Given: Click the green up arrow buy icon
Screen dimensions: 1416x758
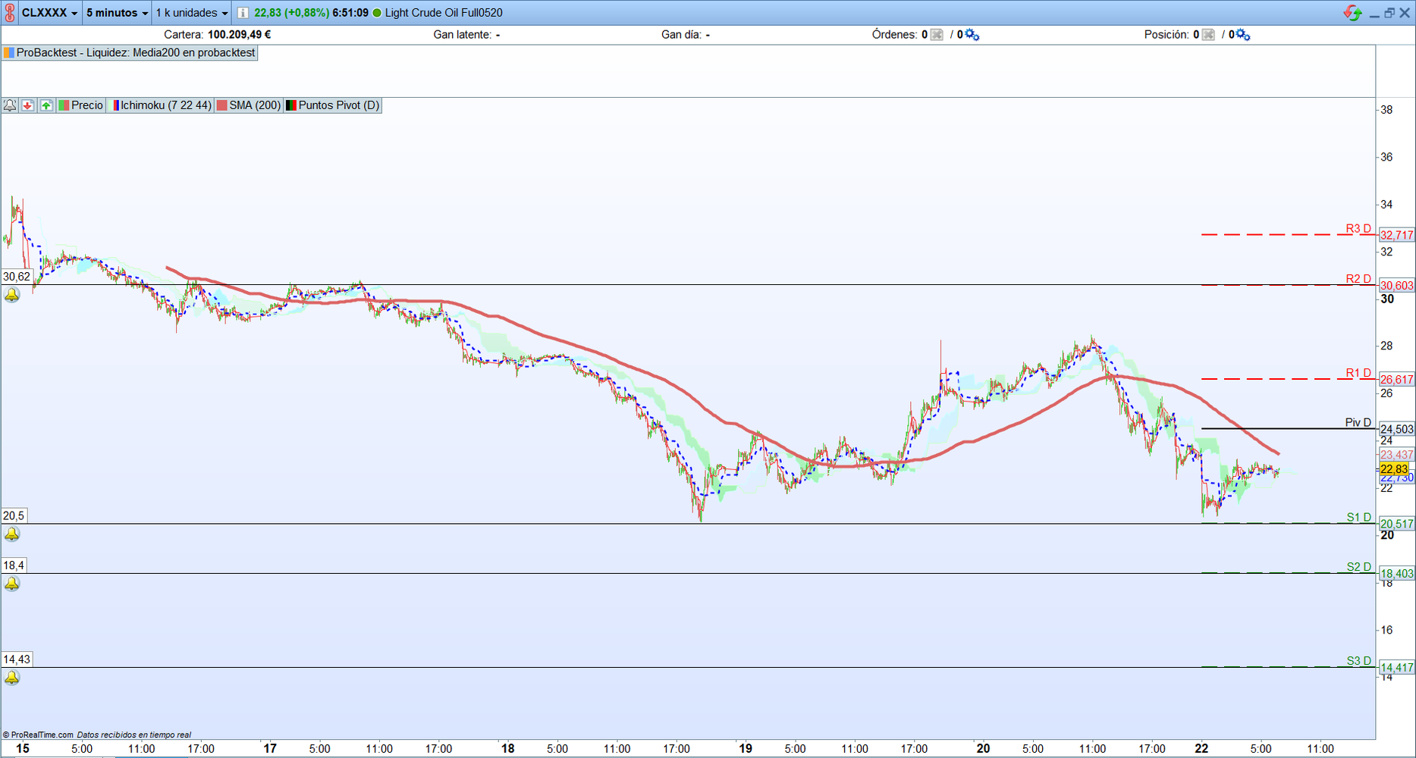Looking at the screenshot, I should (x=46, y=105).
